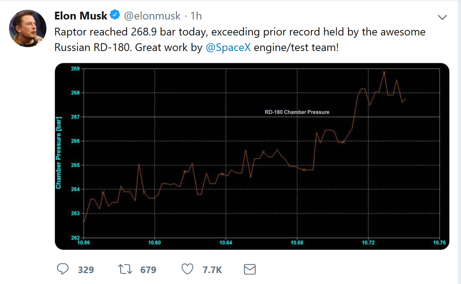Click the 267 y-axis tick label
The image size is (461, 284).
click(x=75, y=117)
